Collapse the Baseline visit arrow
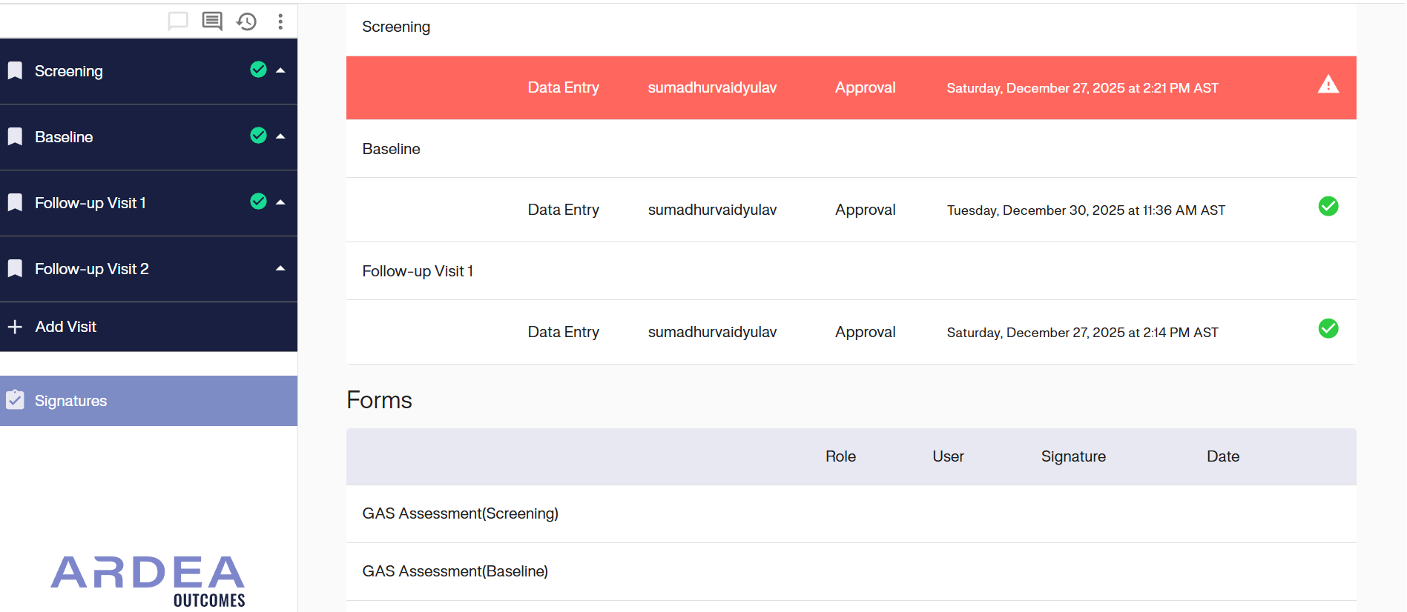 280,137
